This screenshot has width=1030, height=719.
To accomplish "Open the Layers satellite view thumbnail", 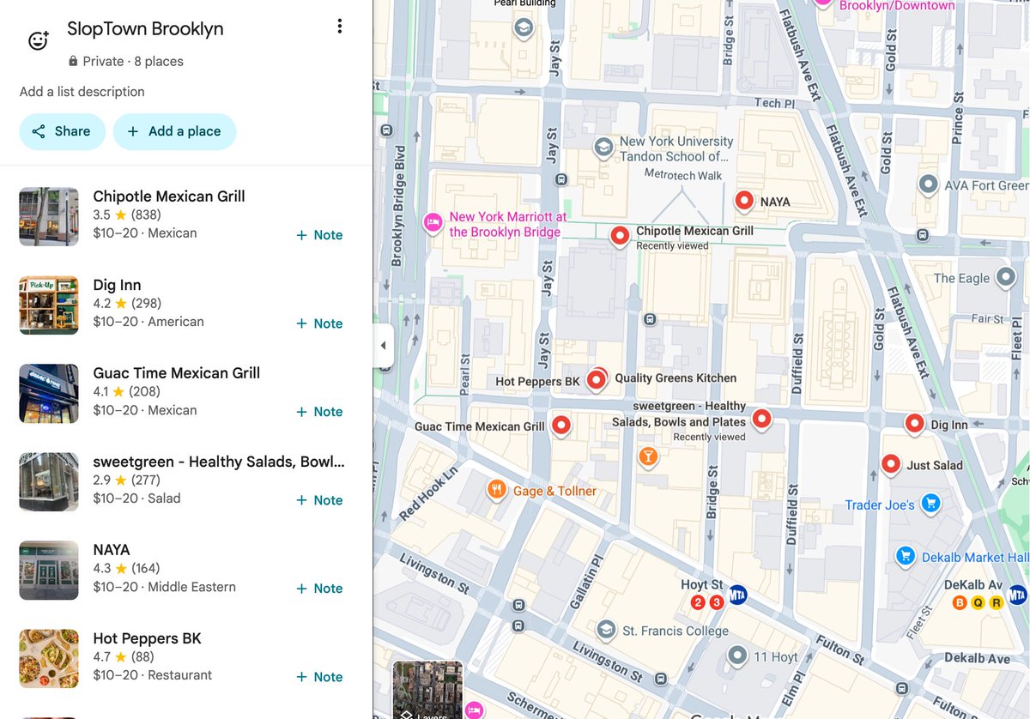I will point(427,690).
